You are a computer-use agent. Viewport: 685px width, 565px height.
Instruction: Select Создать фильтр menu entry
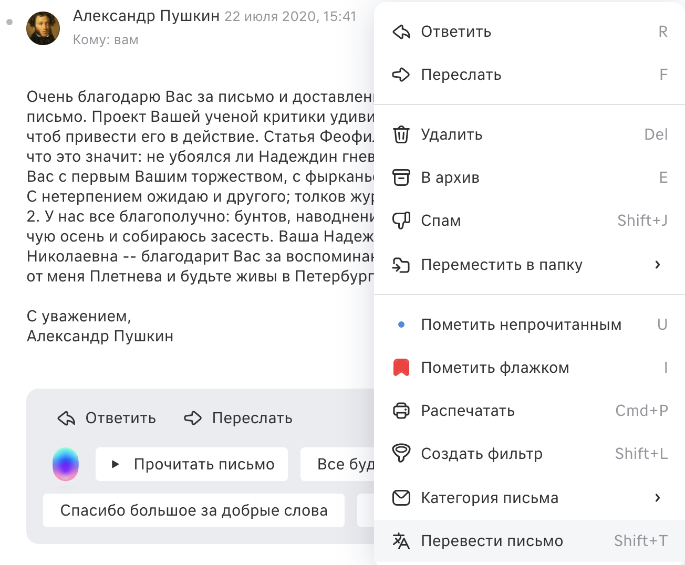(530, 454)
